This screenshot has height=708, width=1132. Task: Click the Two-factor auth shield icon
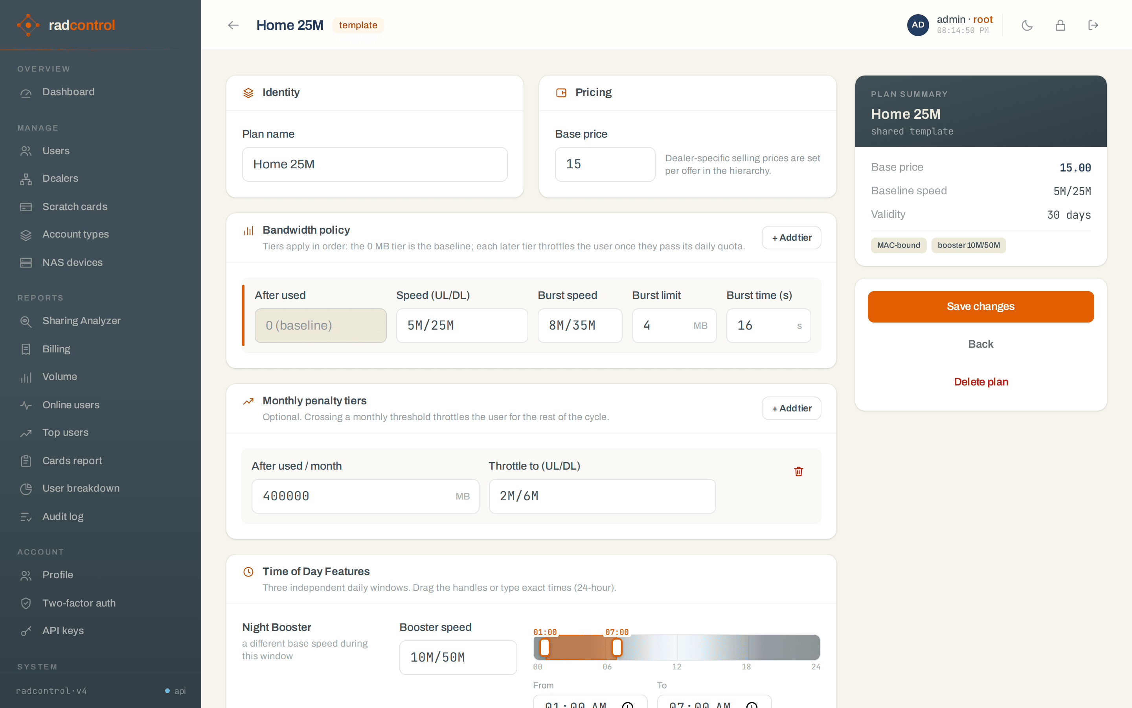[26, 603]
